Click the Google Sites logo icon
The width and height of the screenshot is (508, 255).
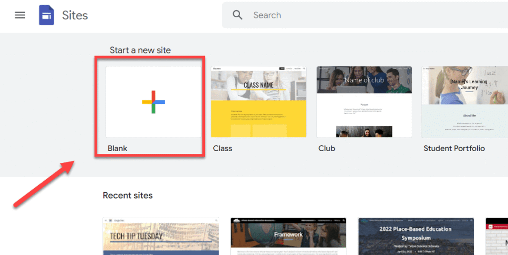(46, 15)
